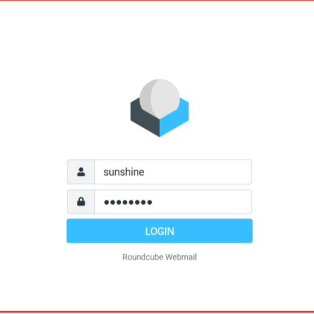Click the LOGIN text label
The image size is (314, 314).
tap(159, 231)
